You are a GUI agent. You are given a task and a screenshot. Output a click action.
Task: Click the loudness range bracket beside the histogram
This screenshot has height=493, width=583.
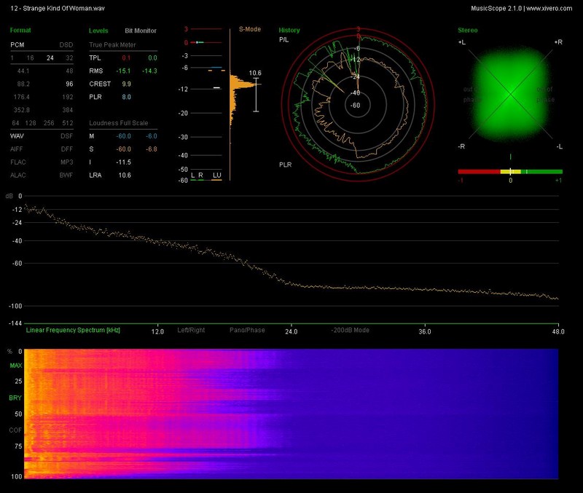click(256, 95)
